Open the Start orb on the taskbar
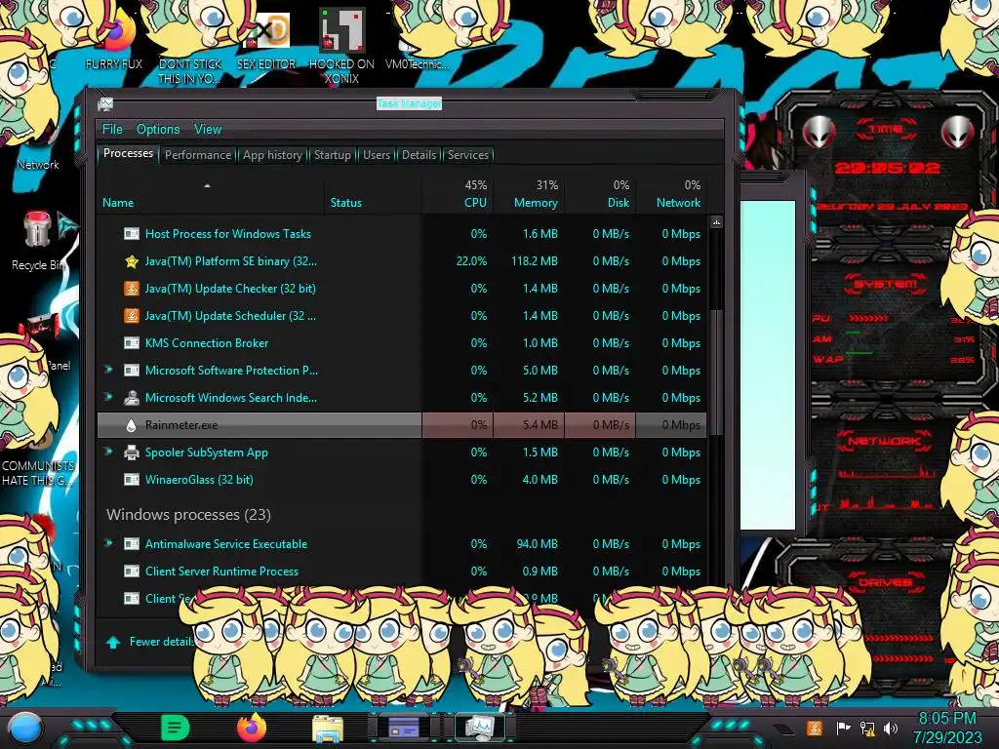999x749 pixels. (x=24, y=729)
